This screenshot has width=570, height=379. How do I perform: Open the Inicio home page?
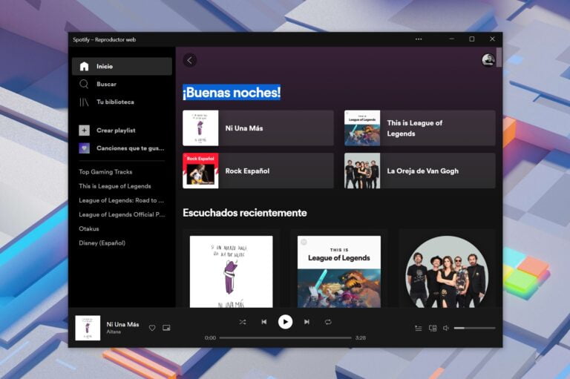coord(122,66)
